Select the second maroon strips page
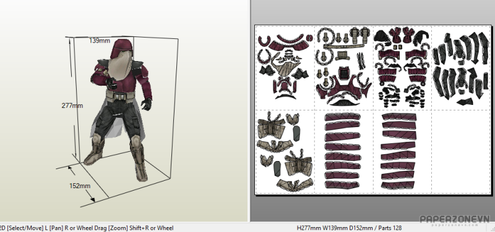Screen dimensions: 495x232 pos(402,152)
